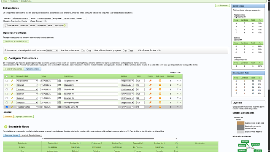
Task: Toggle the select-all checkbox in table header
Action: 7,76
